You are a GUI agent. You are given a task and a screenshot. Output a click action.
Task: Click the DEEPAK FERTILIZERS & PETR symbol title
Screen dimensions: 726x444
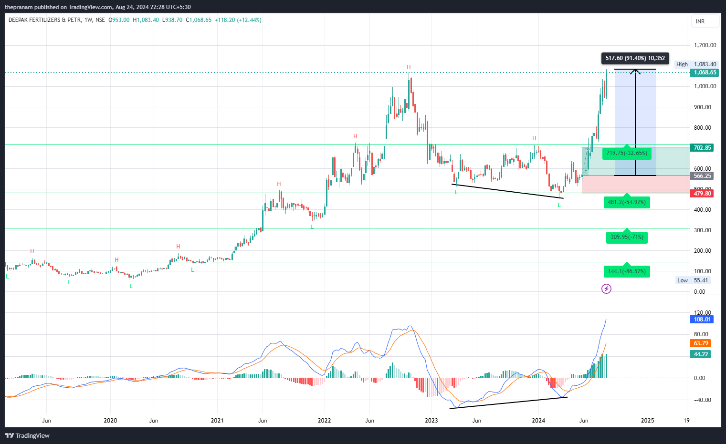(x=45, y=20)
